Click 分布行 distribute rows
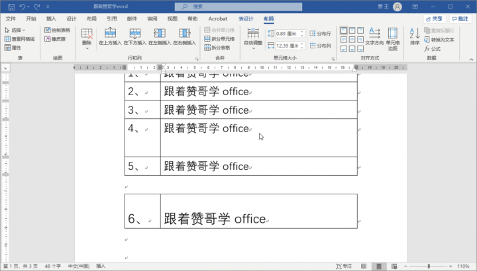Screen dimensions: 477x271 click(x=320, y=34)
